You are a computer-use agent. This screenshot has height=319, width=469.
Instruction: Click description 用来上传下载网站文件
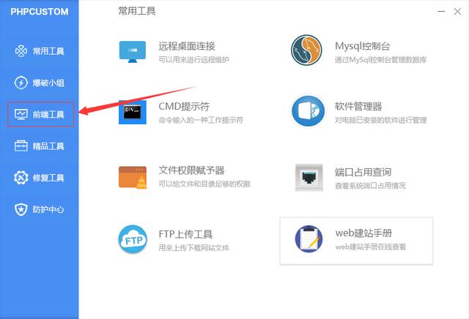[x=193, y=247]
